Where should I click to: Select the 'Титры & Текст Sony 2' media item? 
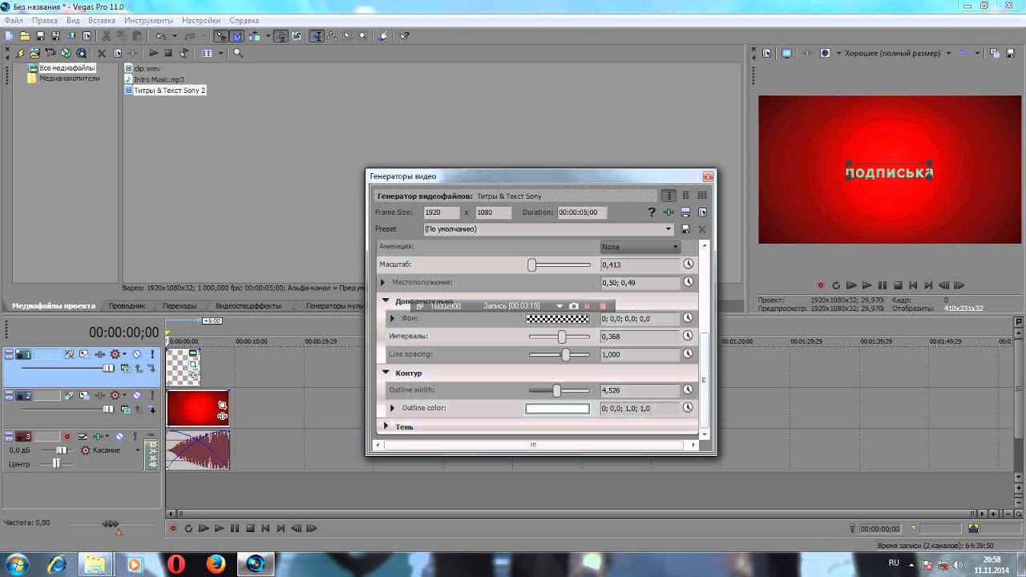[x=169, y=91]
